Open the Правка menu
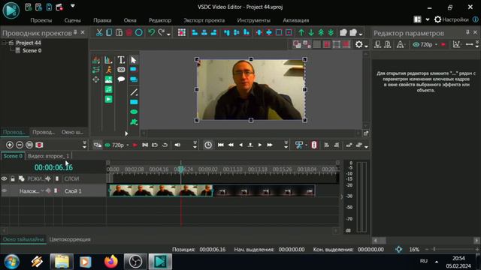This screenshot has width=481, height=270. [102, 20]
